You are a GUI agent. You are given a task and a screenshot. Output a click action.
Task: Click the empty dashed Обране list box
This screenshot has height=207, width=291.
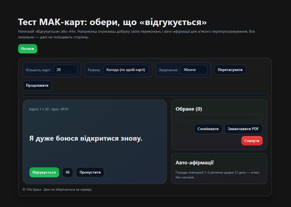[x=219, y=118]
